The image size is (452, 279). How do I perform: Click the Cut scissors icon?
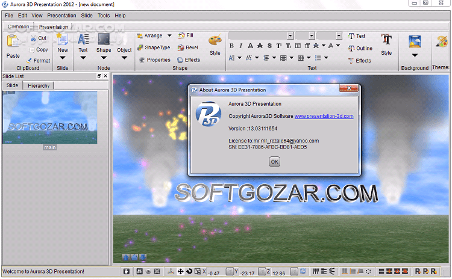coord(34,38)
